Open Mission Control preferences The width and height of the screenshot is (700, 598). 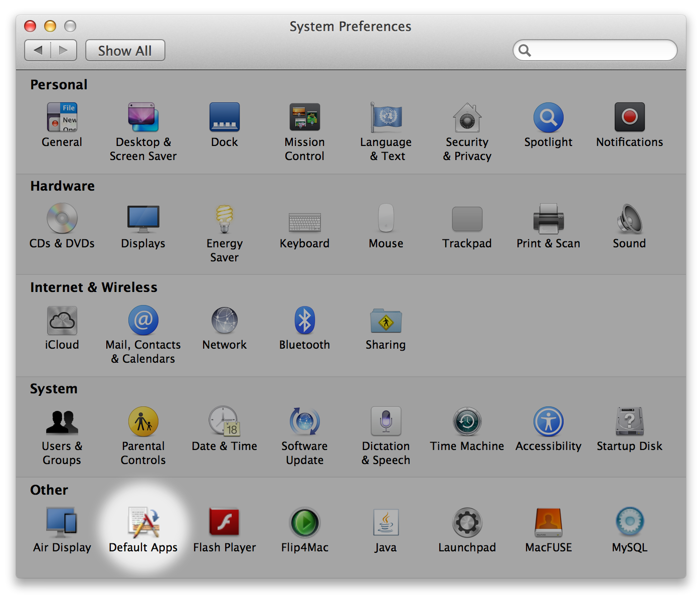coord(304,118)
